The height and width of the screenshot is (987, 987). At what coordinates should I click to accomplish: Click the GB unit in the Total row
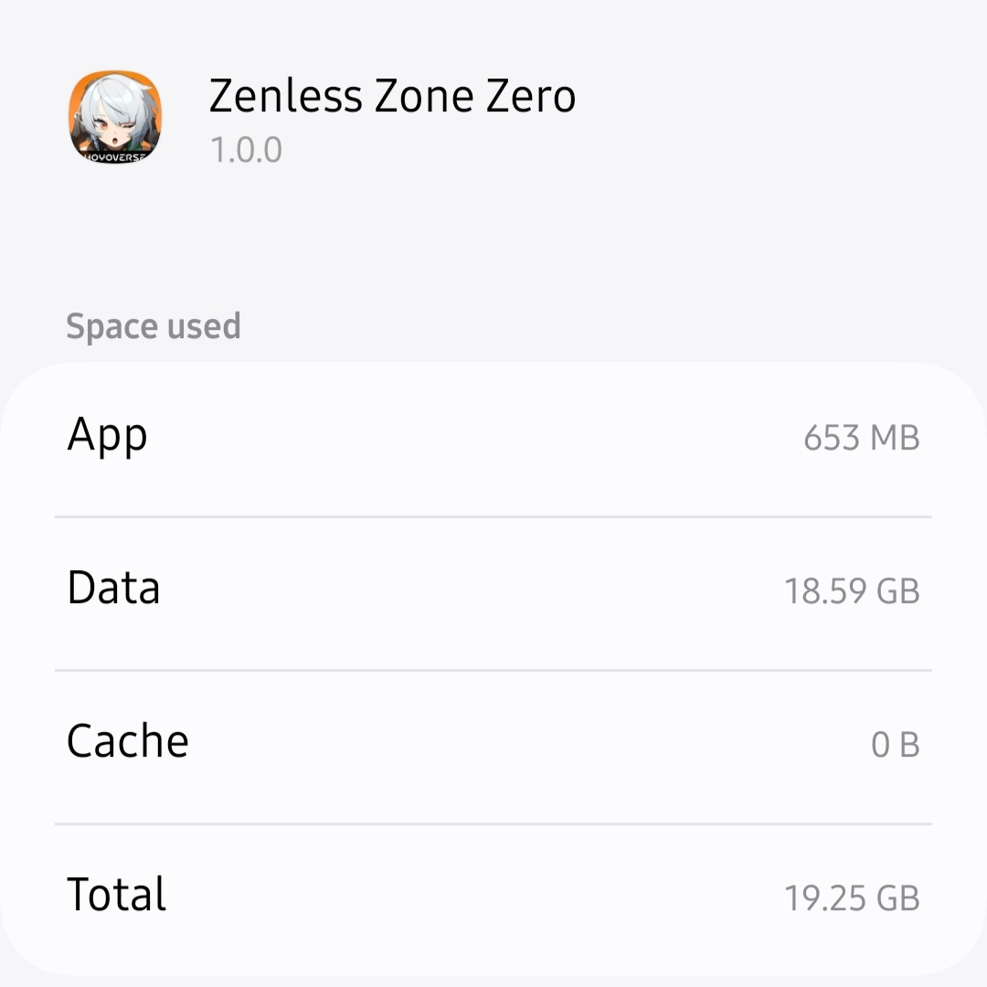coord(897,898)
